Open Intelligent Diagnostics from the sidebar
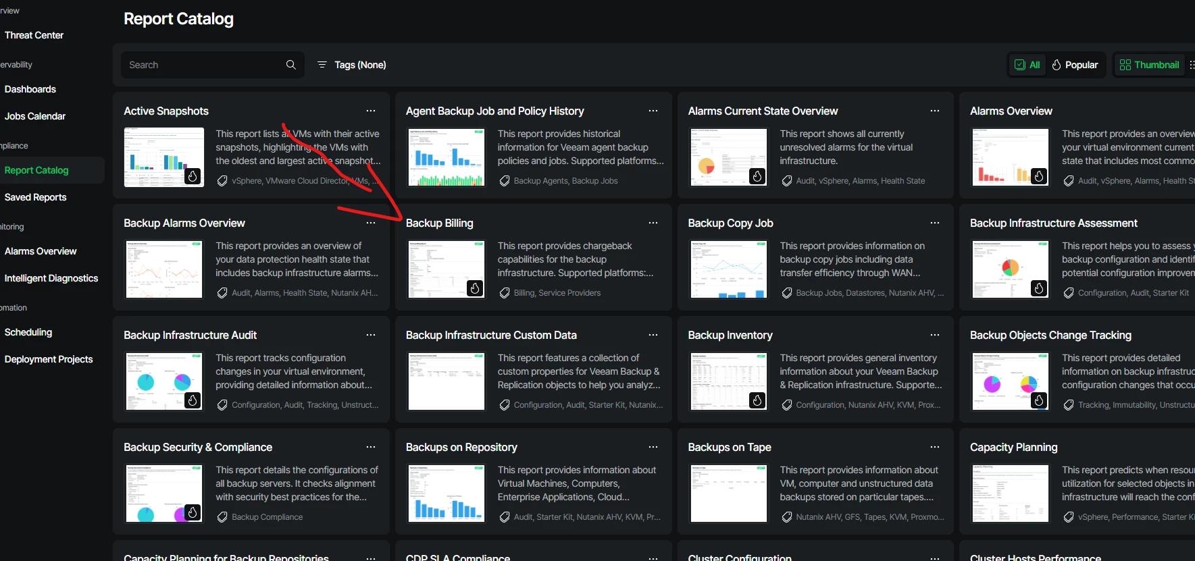Screen dimensions: 1195x561 (x=51, y=278)
